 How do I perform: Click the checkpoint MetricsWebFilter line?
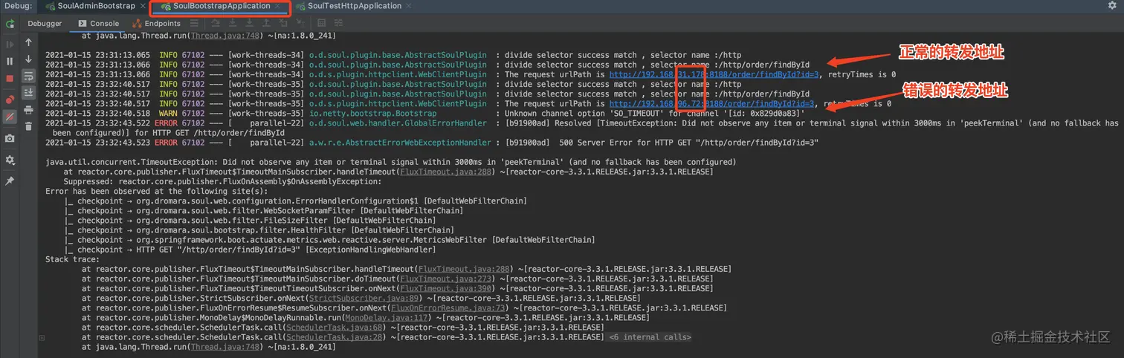[x=330, y=240]
